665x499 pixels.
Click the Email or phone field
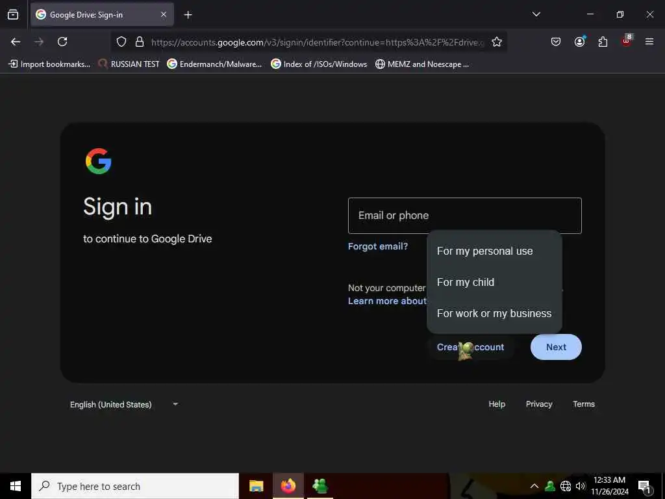click(464, 216)
